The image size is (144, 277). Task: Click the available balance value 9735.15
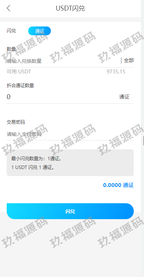[116, 72]
